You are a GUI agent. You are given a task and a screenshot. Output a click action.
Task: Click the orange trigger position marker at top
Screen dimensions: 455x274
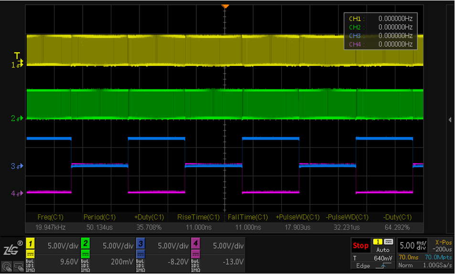tap(225, 6)
